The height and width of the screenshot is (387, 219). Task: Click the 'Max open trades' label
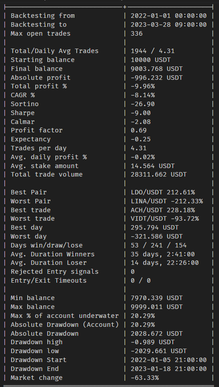pyautogui.click(x=41, y=33)
